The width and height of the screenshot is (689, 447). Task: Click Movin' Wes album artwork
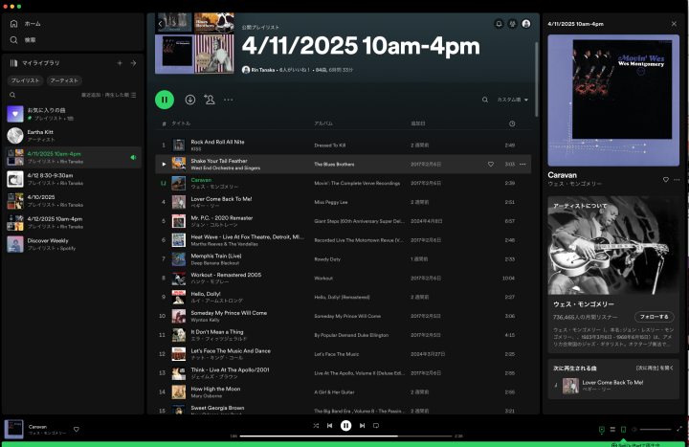613,101
